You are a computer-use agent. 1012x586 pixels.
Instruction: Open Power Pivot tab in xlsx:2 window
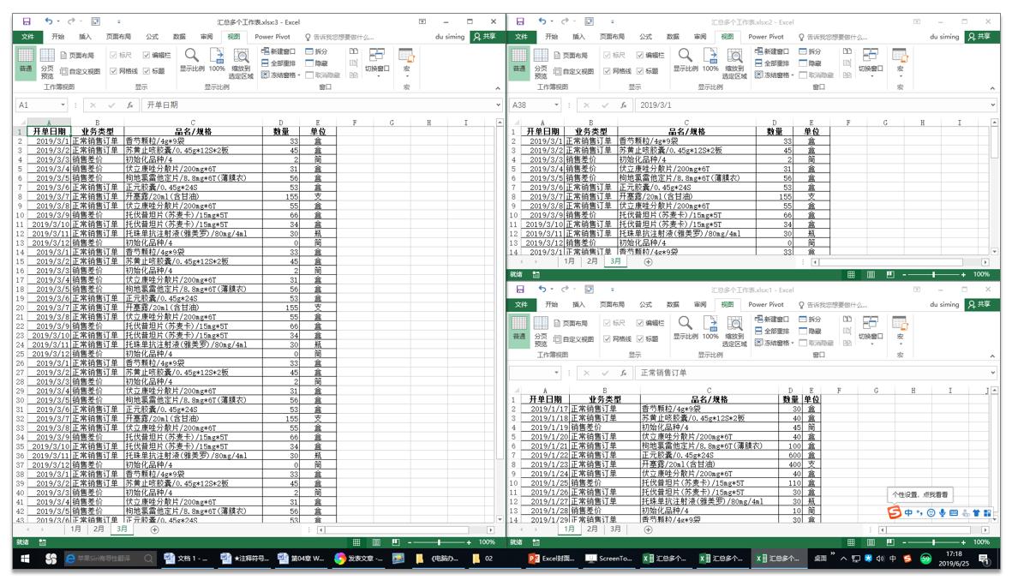click(x=766, y=37)
